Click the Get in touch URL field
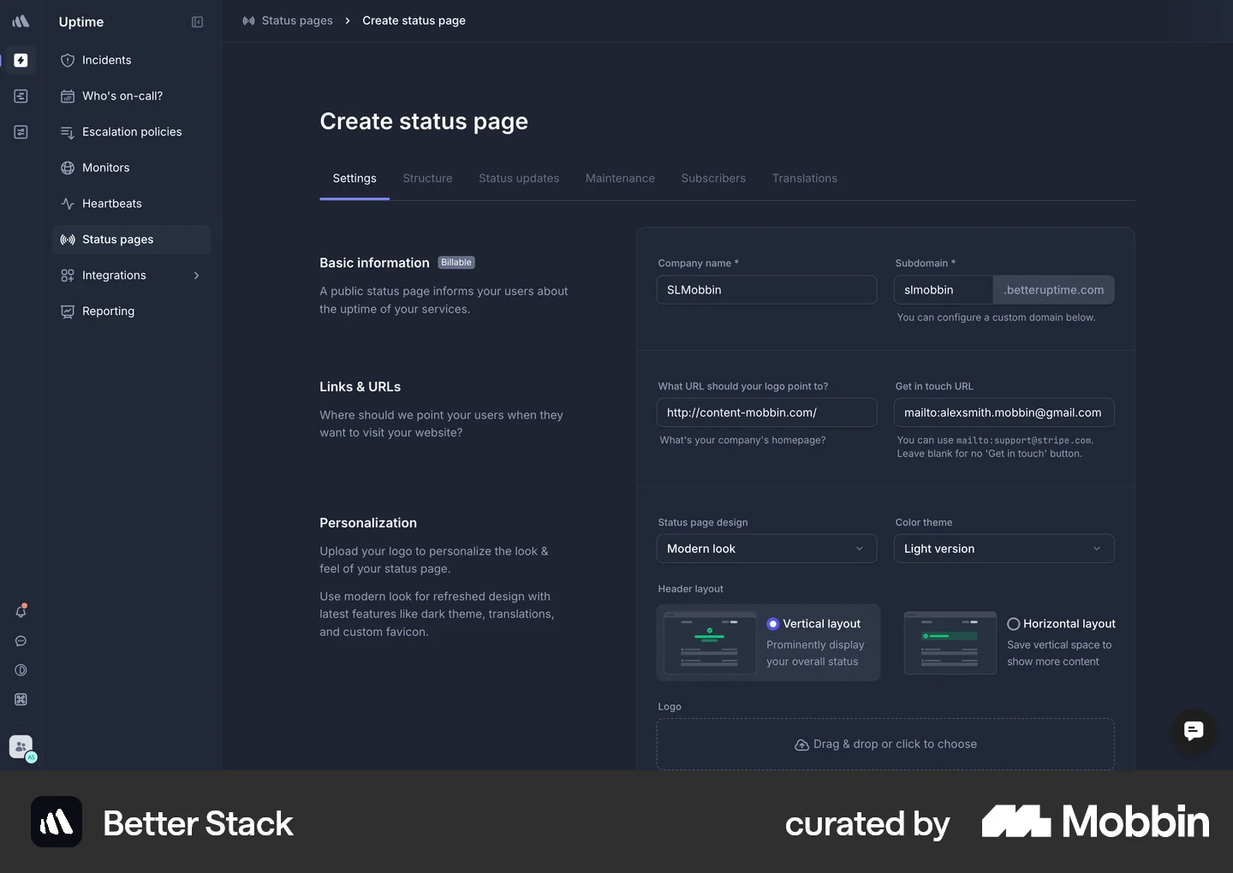Viewport: 1233px width, 873px height. point(1004,413)
